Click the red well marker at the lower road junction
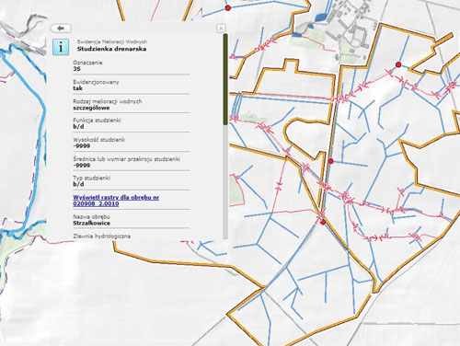 (323, 222)
